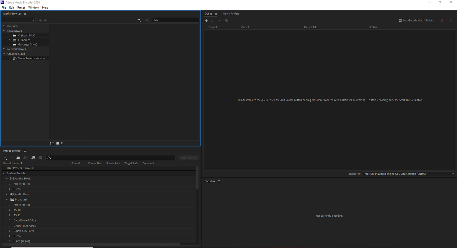Click Preset Browser search field
This screenshot has width=457, height=248.
click(111, 158)
